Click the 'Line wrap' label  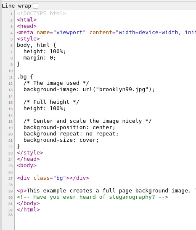pyautogui.click(x=16, y=6)
